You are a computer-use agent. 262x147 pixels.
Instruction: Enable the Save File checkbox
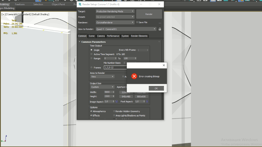[137, 22]
